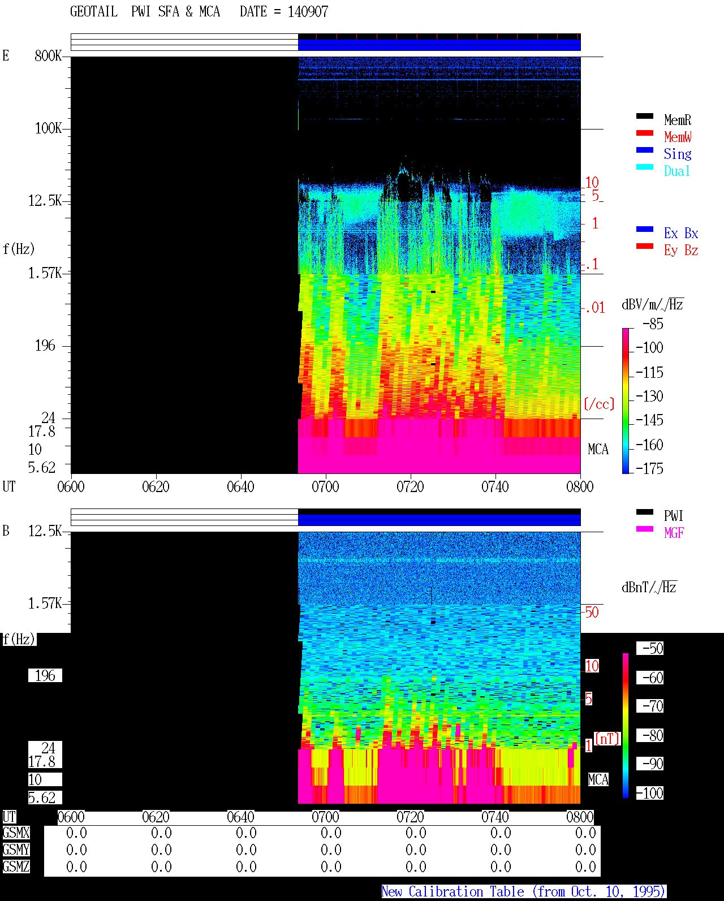Click the E panel label beside 800K
This screenshot has height=901, width=724.
pos(6,55)
